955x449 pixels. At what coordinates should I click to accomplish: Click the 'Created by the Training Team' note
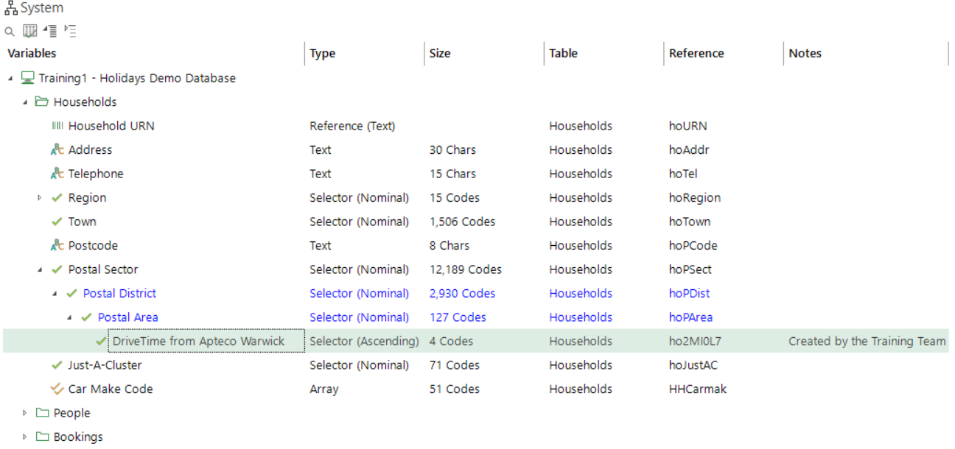point(867,341)
